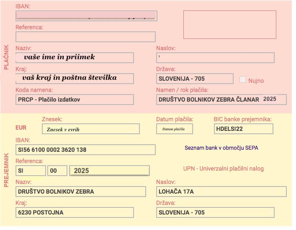Click the BIC banke prejemnika field
This screenshot has width=296, height=230.
click(243, 129)
